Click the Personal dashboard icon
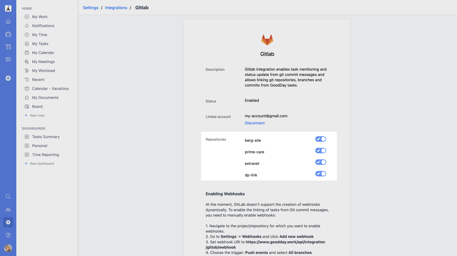This screenshot has height=256, width=457. 27,146
